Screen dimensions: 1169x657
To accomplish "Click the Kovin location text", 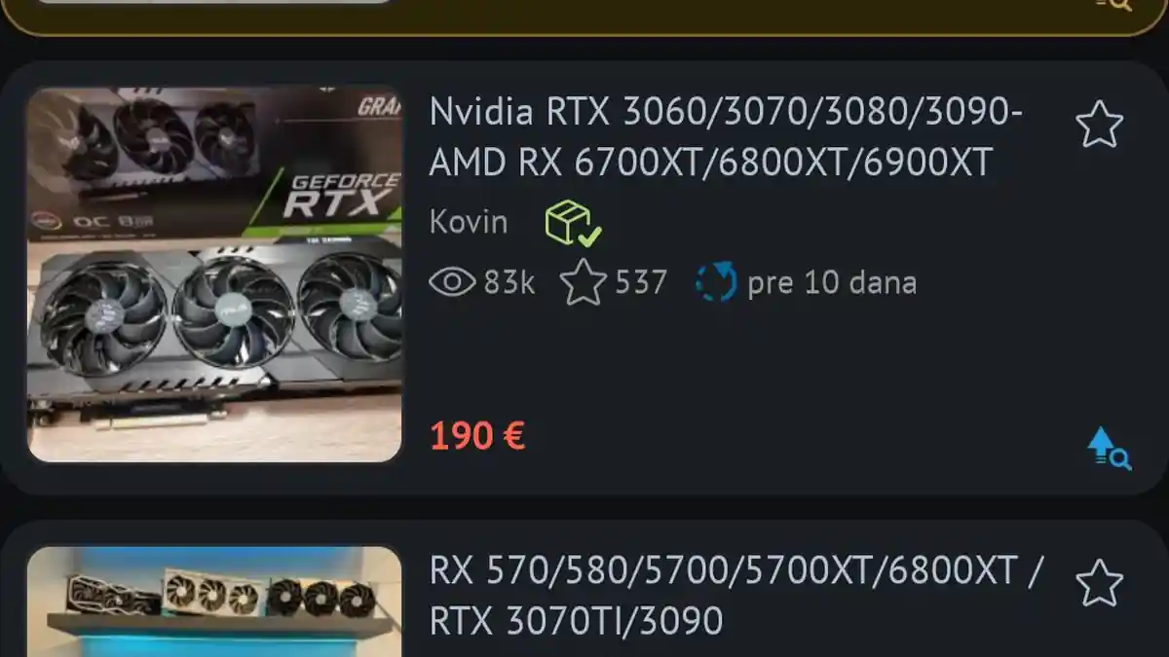I will point(469,222).
